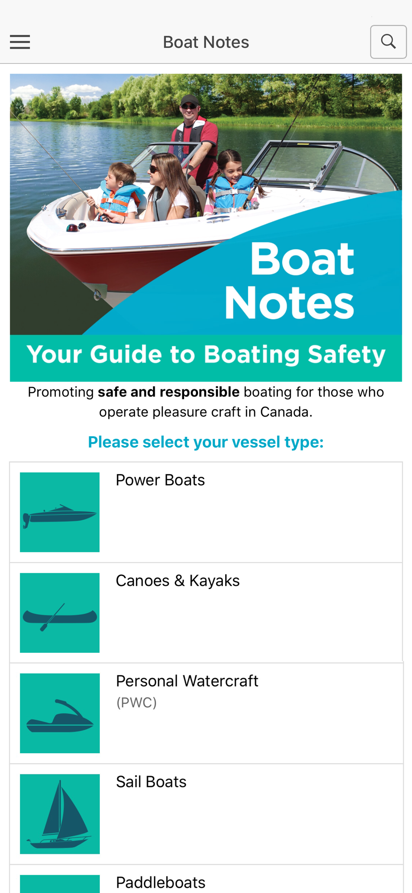Tap the partially visible Paddleboats icon tile
Screen dimensions: 412x893
pos(60,885)
